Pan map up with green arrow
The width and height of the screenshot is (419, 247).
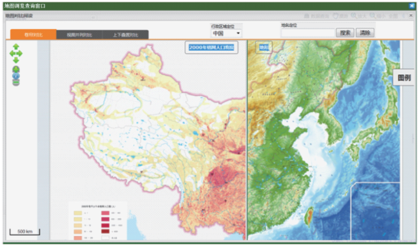[16, 47]
